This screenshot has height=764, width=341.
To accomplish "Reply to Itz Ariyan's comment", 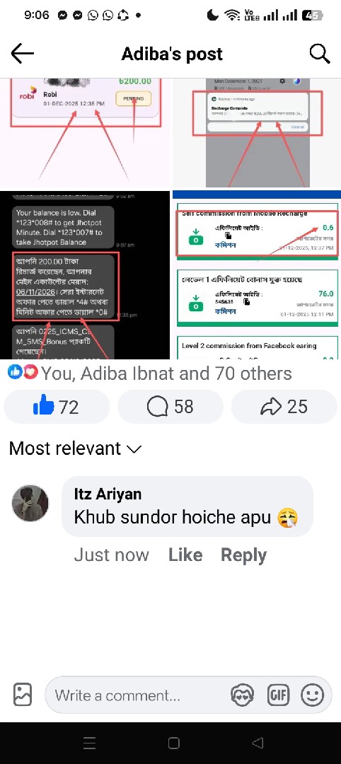I will [x=243, y=555].
